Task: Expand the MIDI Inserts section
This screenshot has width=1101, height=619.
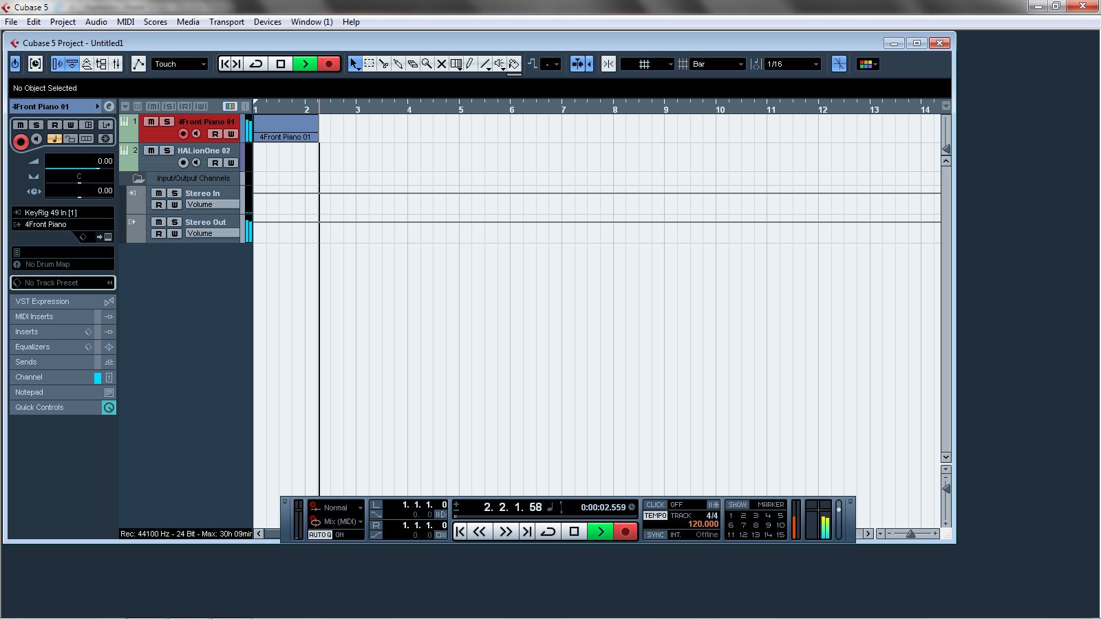Action: [63, 316]
